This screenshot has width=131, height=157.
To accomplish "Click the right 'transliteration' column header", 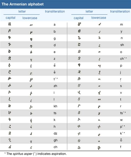I will tap(120, 11).
